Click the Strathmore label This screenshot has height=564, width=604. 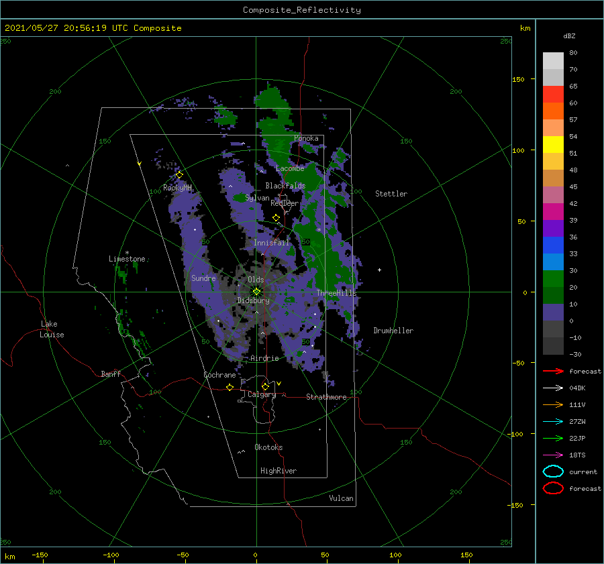click(x=326, y=397)
